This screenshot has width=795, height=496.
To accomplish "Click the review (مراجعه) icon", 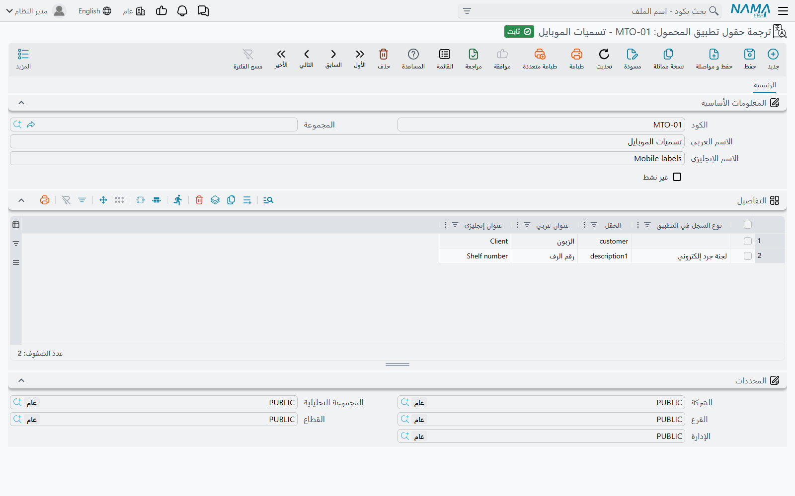I will tap(474, 59).
